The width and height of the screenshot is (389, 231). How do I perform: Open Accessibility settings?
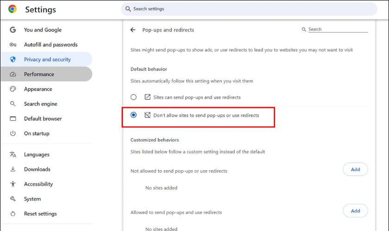point(46,184)
